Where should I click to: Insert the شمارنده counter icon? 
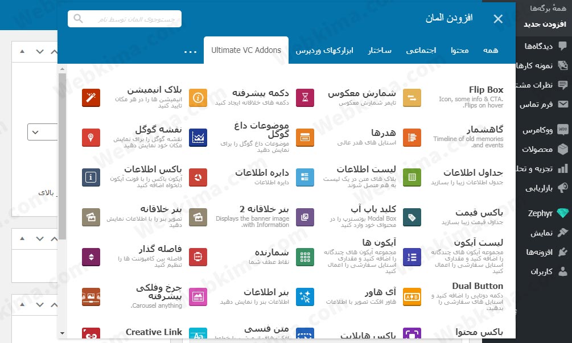point(198,257)
